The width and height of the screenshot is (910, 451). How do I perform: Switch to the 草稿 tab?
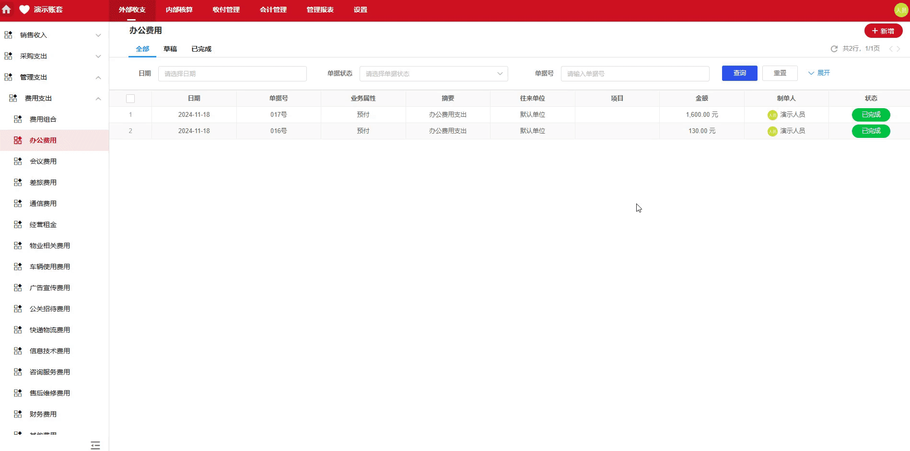[x=170, y=48]
